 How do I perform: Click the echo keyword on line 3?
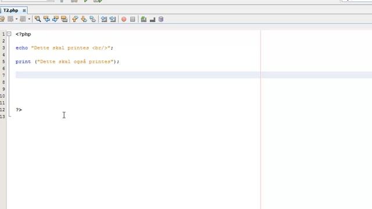(x=22, y=48)
